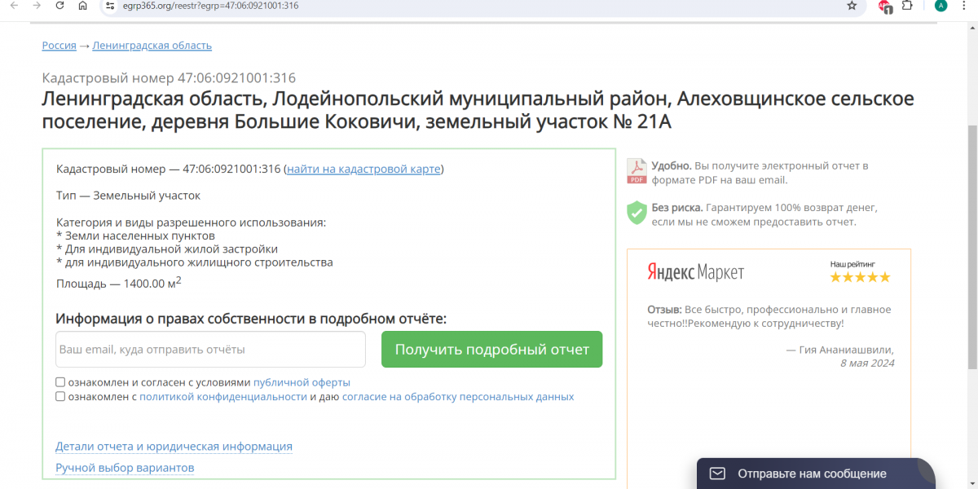Open 'согласие на обработку персональных данных' link
978x489 pixels.
pyautogui.click(x=458, y=397)
